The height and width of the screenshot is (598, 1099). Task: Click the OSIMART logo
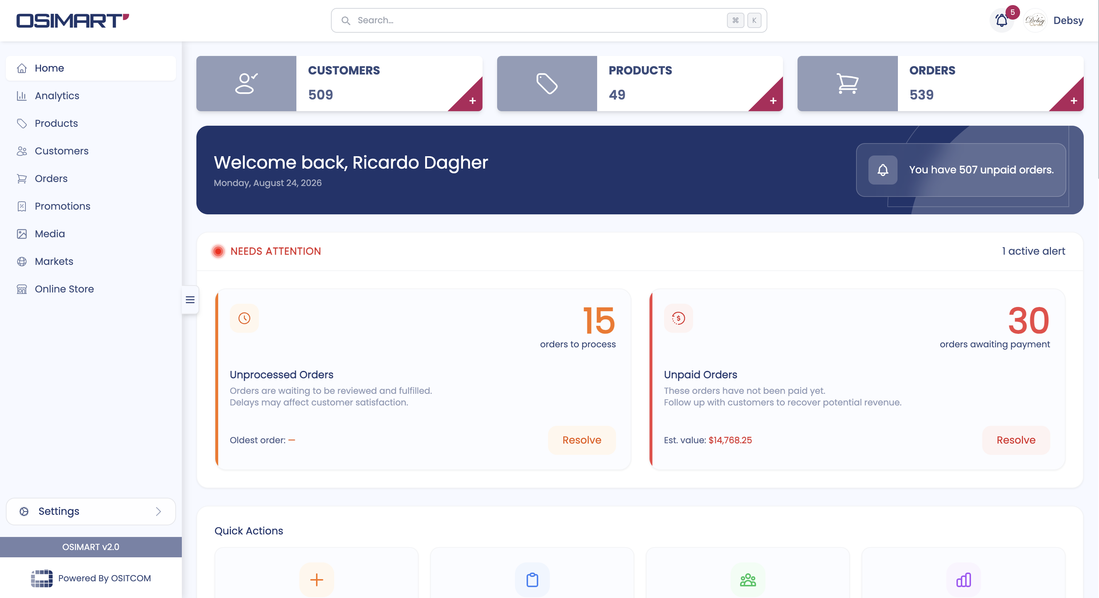coord(72,20)
